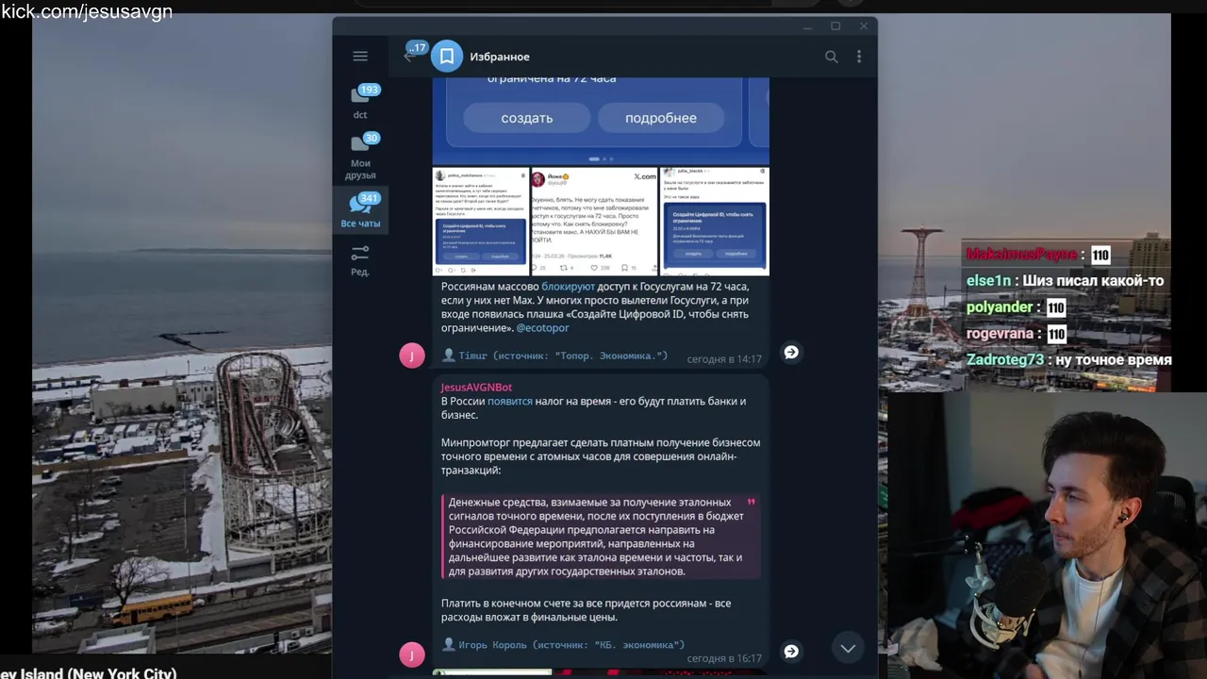Open the three-dot chat options menu
This screenshot has height=679, width=1207.
tap(859, 57)
